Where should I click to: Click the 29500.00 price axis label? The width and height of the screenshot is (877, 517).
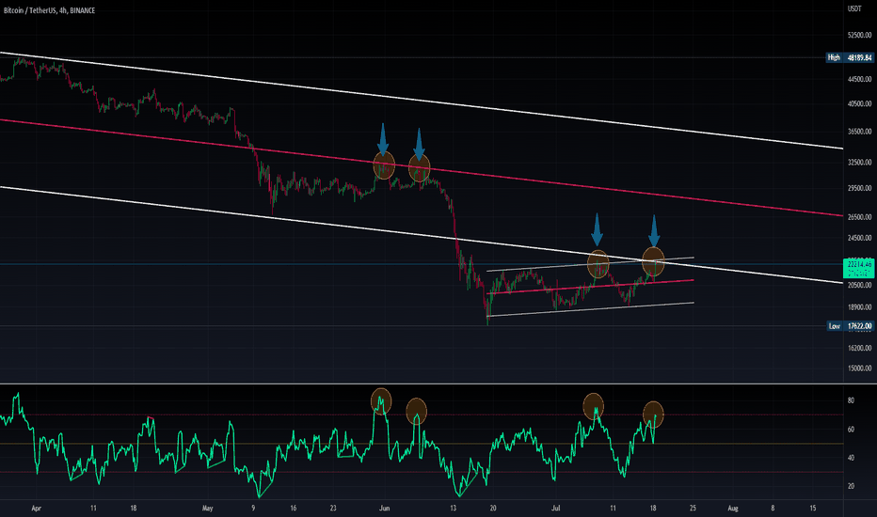860,188
